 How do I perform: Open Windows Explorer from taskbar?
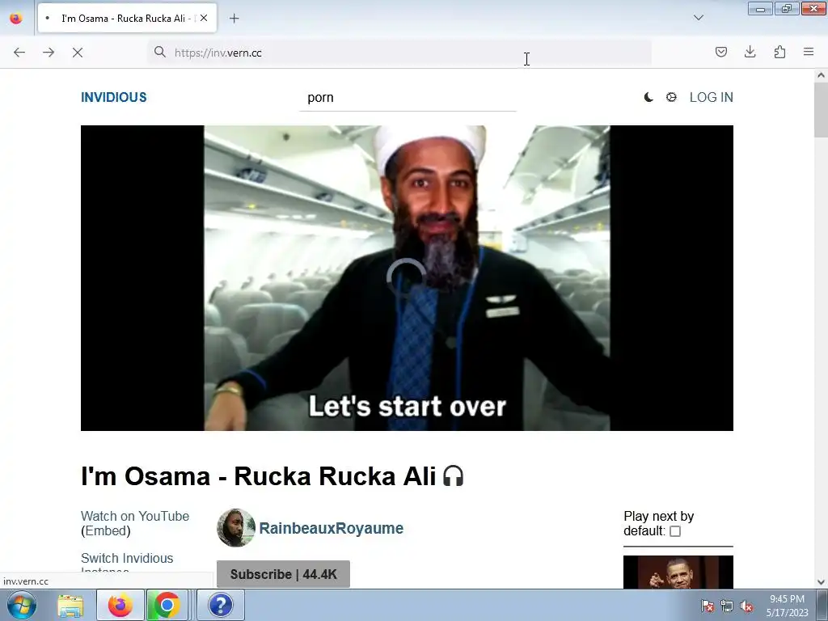tap(70, 605)
